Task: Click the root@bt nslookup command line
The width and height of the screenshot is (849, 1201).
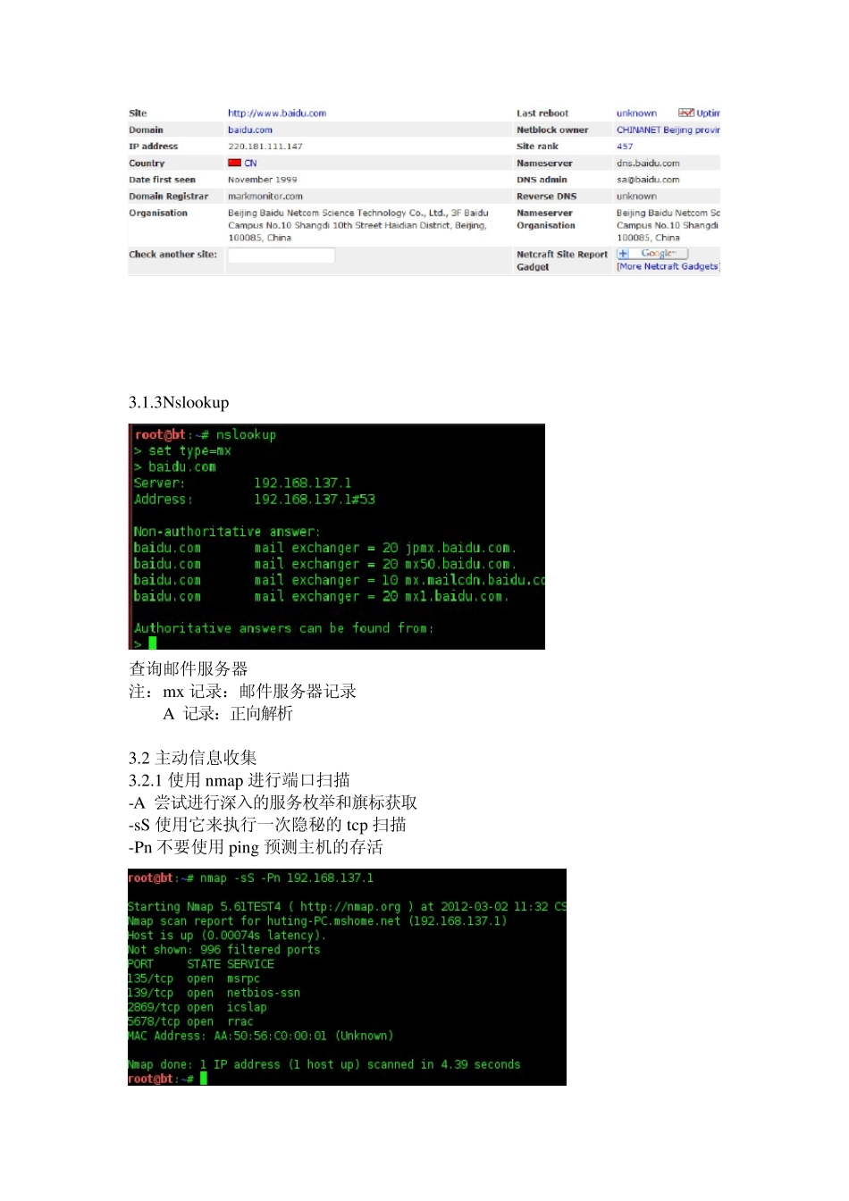Action: point(206,435)
